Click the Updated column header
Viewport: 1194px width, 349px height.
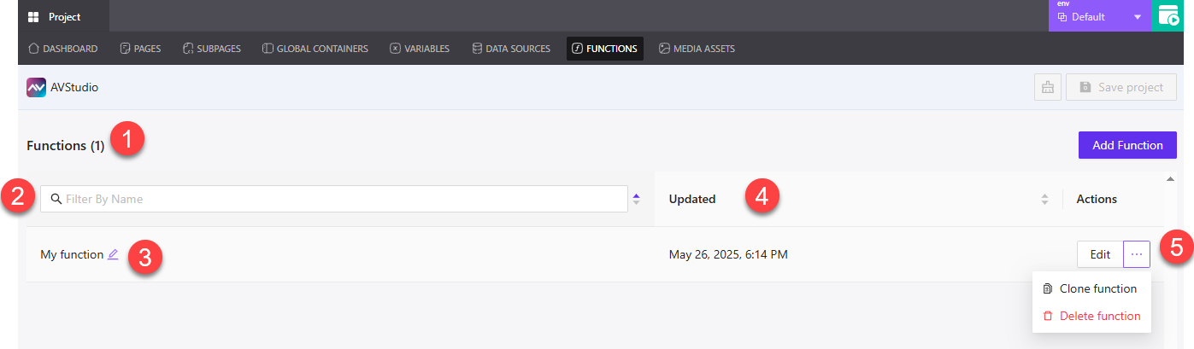click(692, 199)
